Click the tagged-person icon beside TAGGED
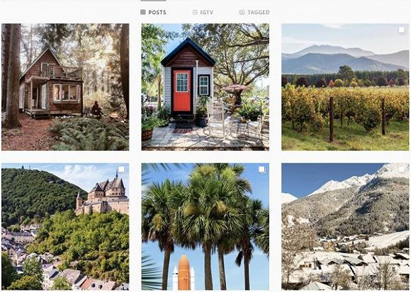Viewport: 411px width, 292px height. click(x=242, y=12)
